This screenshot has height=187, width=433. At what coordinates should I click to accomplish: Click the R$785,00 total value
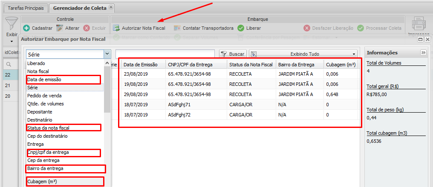(x=377, y=94)
